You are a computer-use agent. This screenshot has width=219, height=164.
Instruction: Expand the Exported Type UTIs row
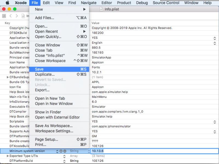point(8,156)
